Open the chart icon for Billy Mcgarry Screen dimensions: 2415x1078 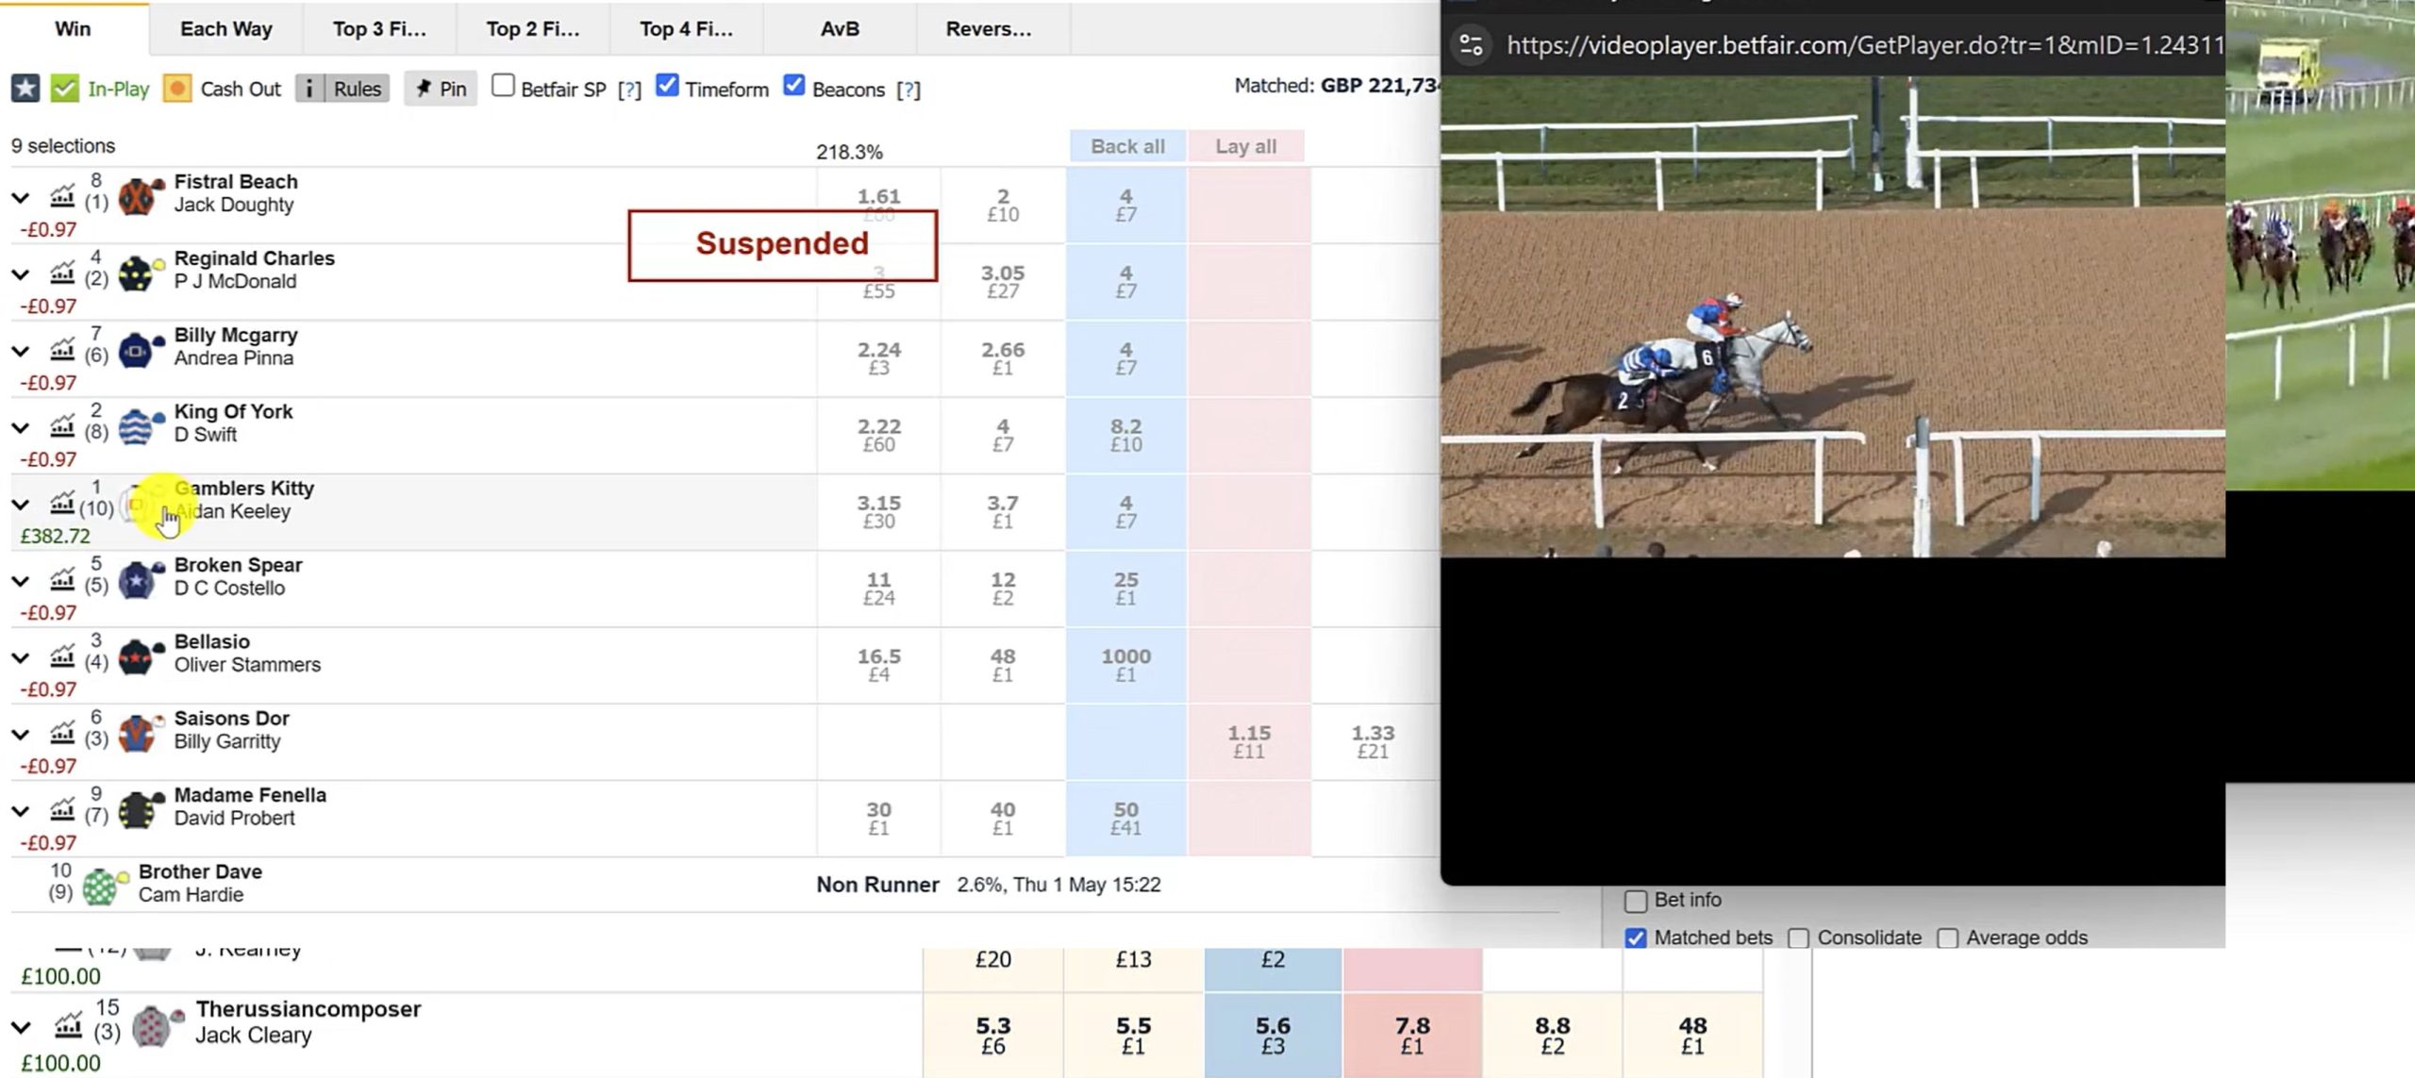pyautogui.click(x=62, y=350)
